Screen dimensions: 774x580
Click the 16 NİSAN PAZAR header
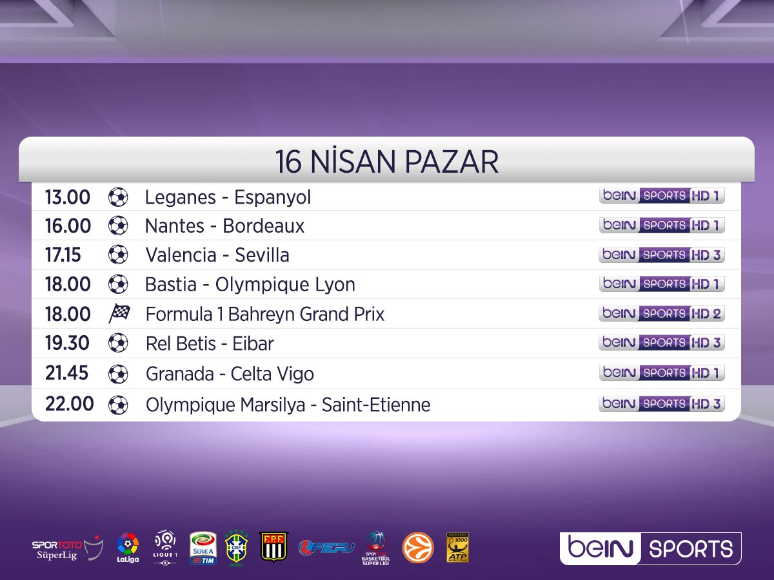point(387,162)
